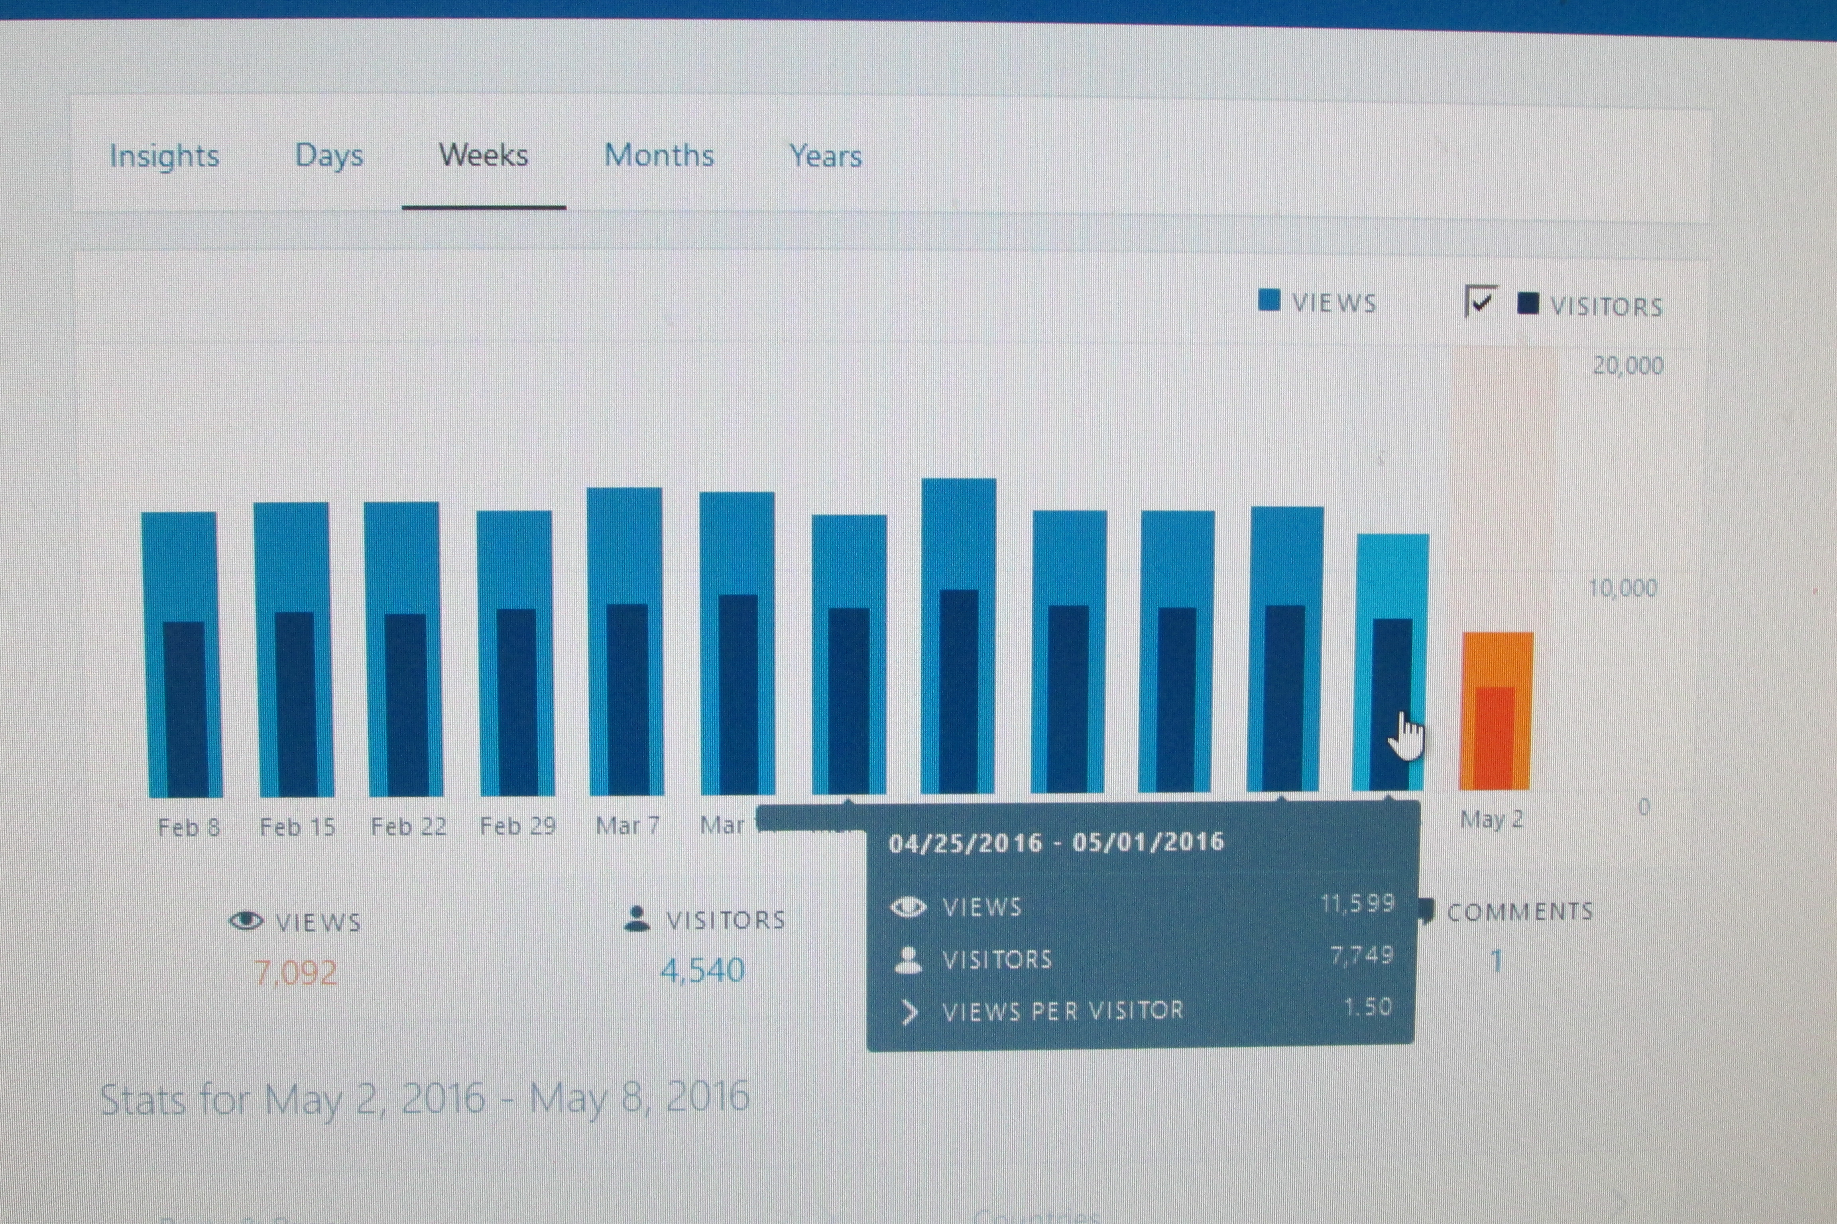The height and width of the screenshot is (1224, 1837).
Task: Click the eye icon beside Views summary
Action: point(246,921)
